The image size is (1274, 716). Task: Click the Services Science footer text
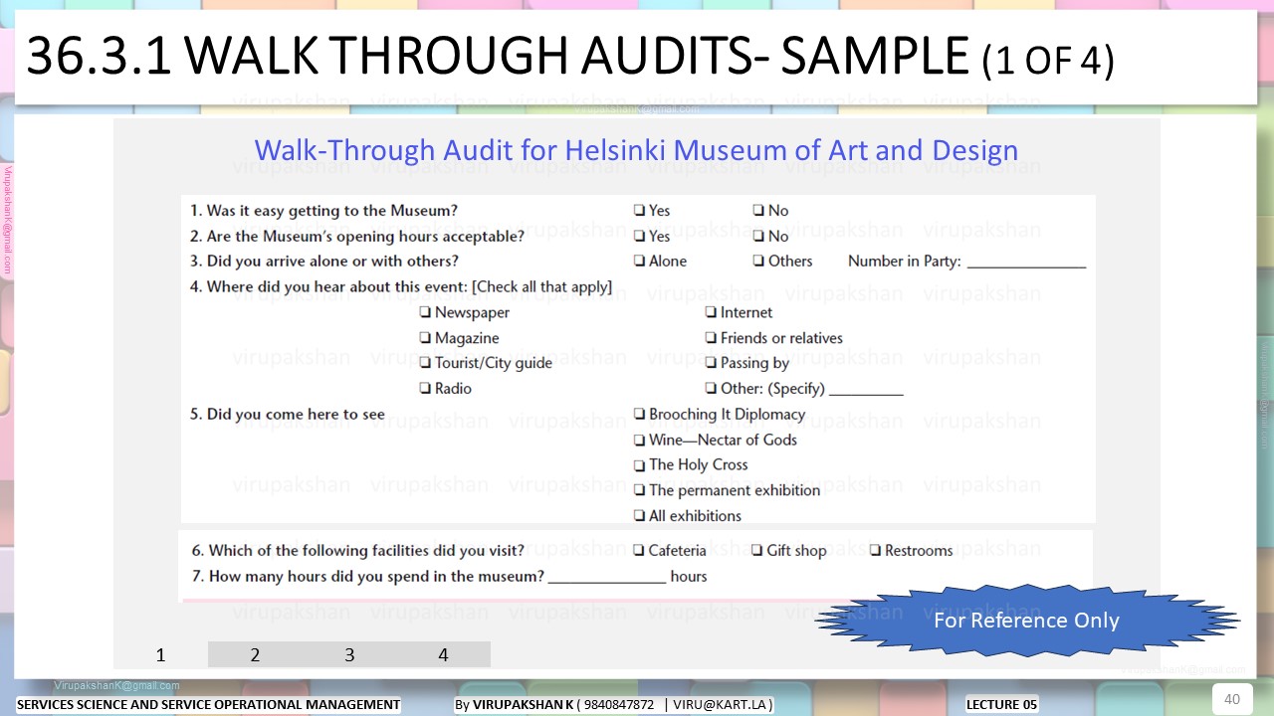208,705
